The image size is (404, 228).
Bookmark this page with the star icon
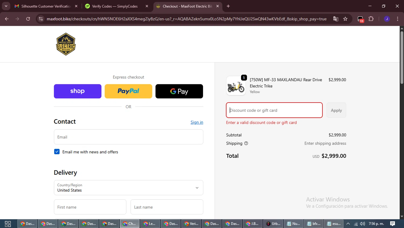click(x=345, y=19)
